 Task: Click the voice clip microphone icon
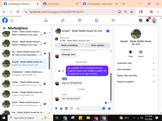pos(56,108)
